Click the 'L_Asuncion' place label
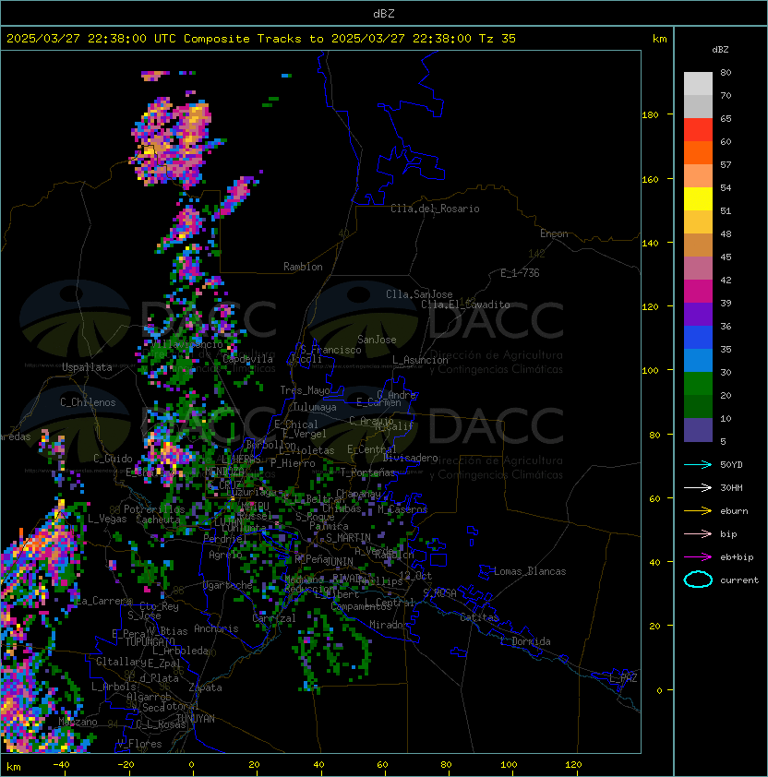 coord(420,360)
